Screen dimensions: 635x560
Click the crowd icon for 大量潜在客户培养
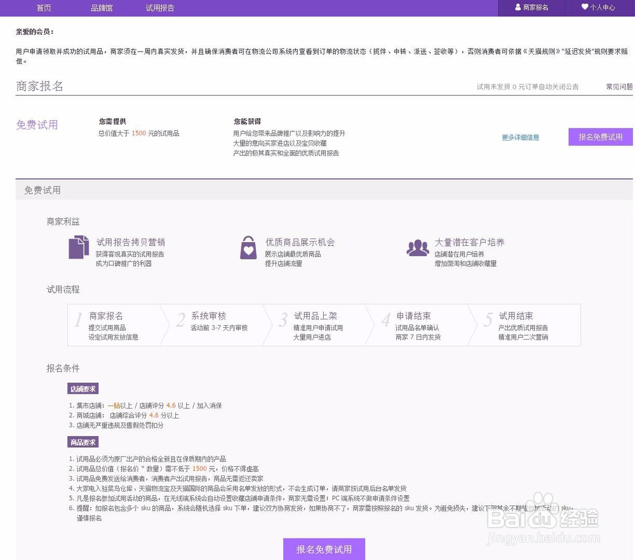click(417, 248)
